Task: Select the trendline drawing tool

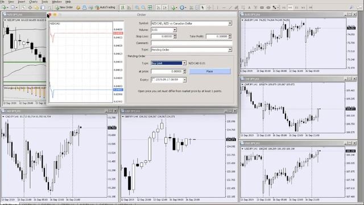Action: click(230, 7)
